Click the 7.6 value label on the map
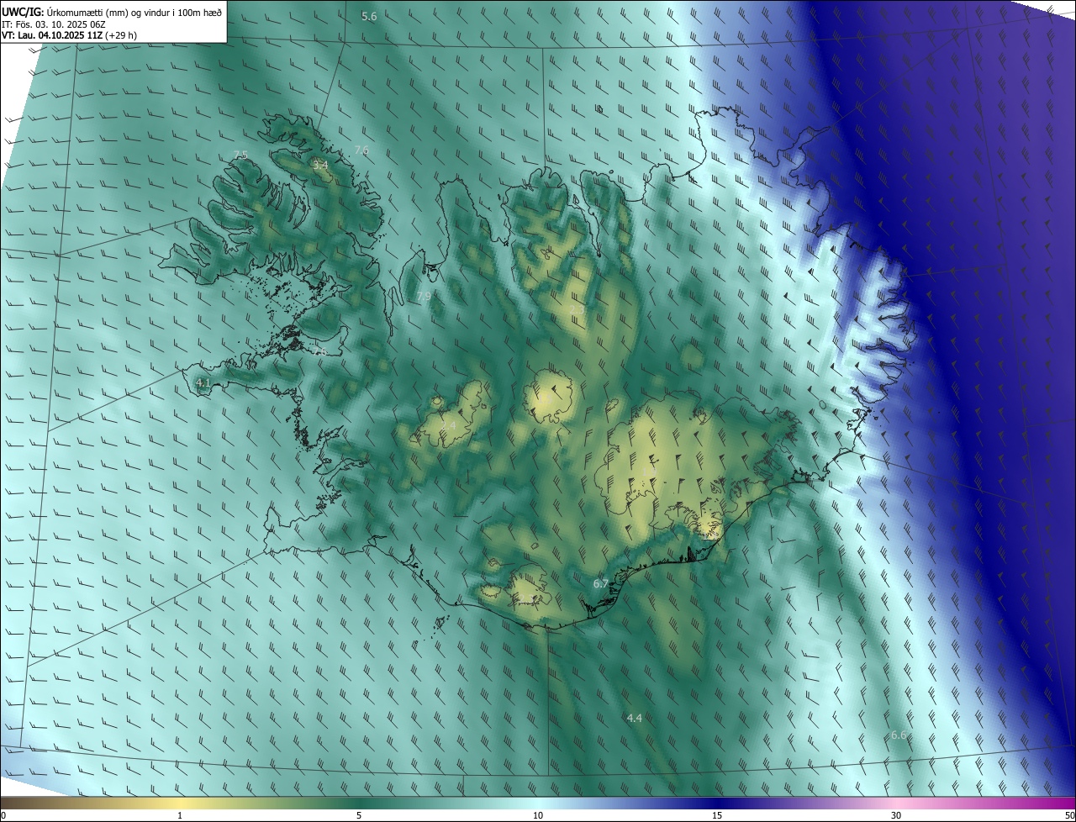This screenshot has height=822, width=1076. 361,150
